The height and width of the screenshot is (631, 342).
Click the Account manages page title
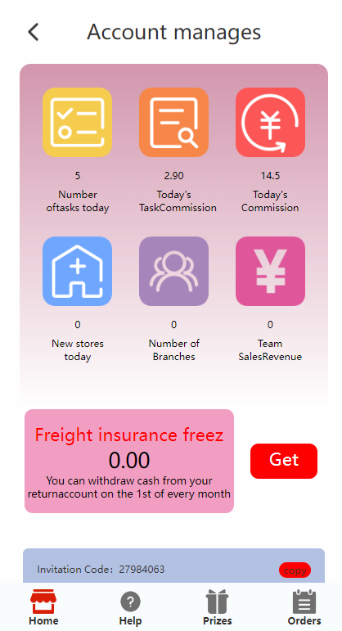pyautogui.click(x=173, y=32)
